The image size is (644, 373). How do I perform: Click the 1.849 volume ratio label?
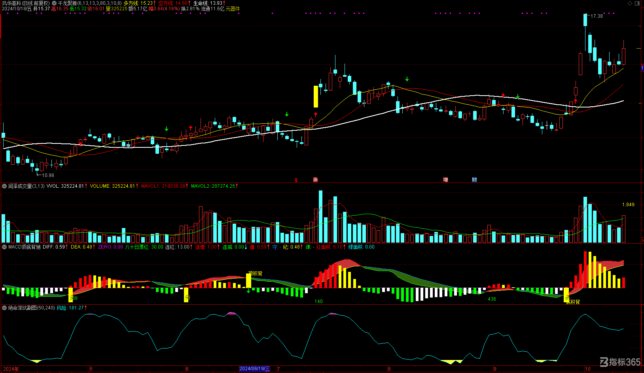[x=628, y=205]
